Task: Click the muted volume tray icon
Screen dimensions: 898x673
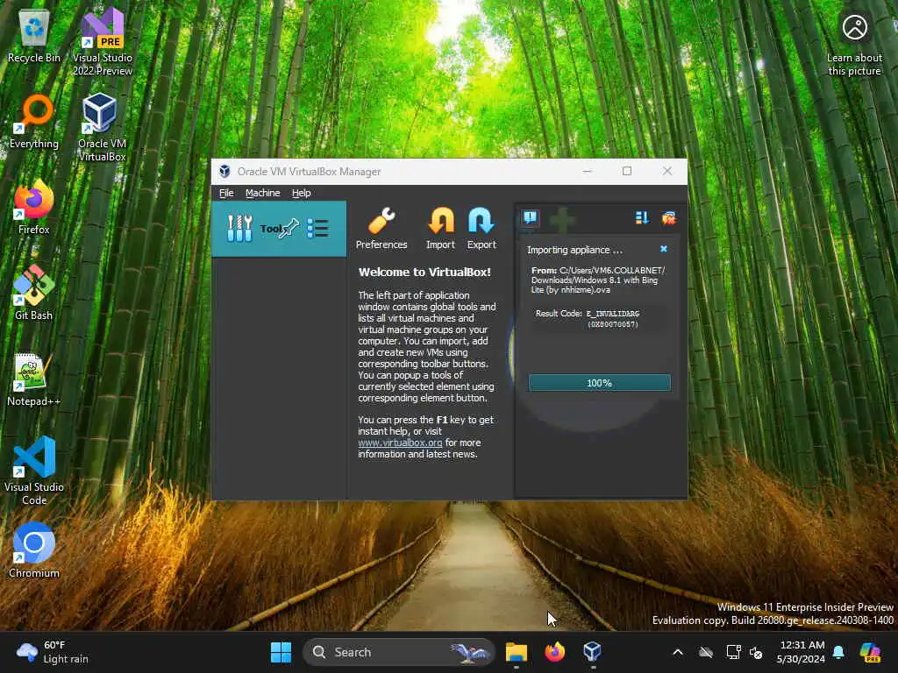Action: click(x=756, y=652)
